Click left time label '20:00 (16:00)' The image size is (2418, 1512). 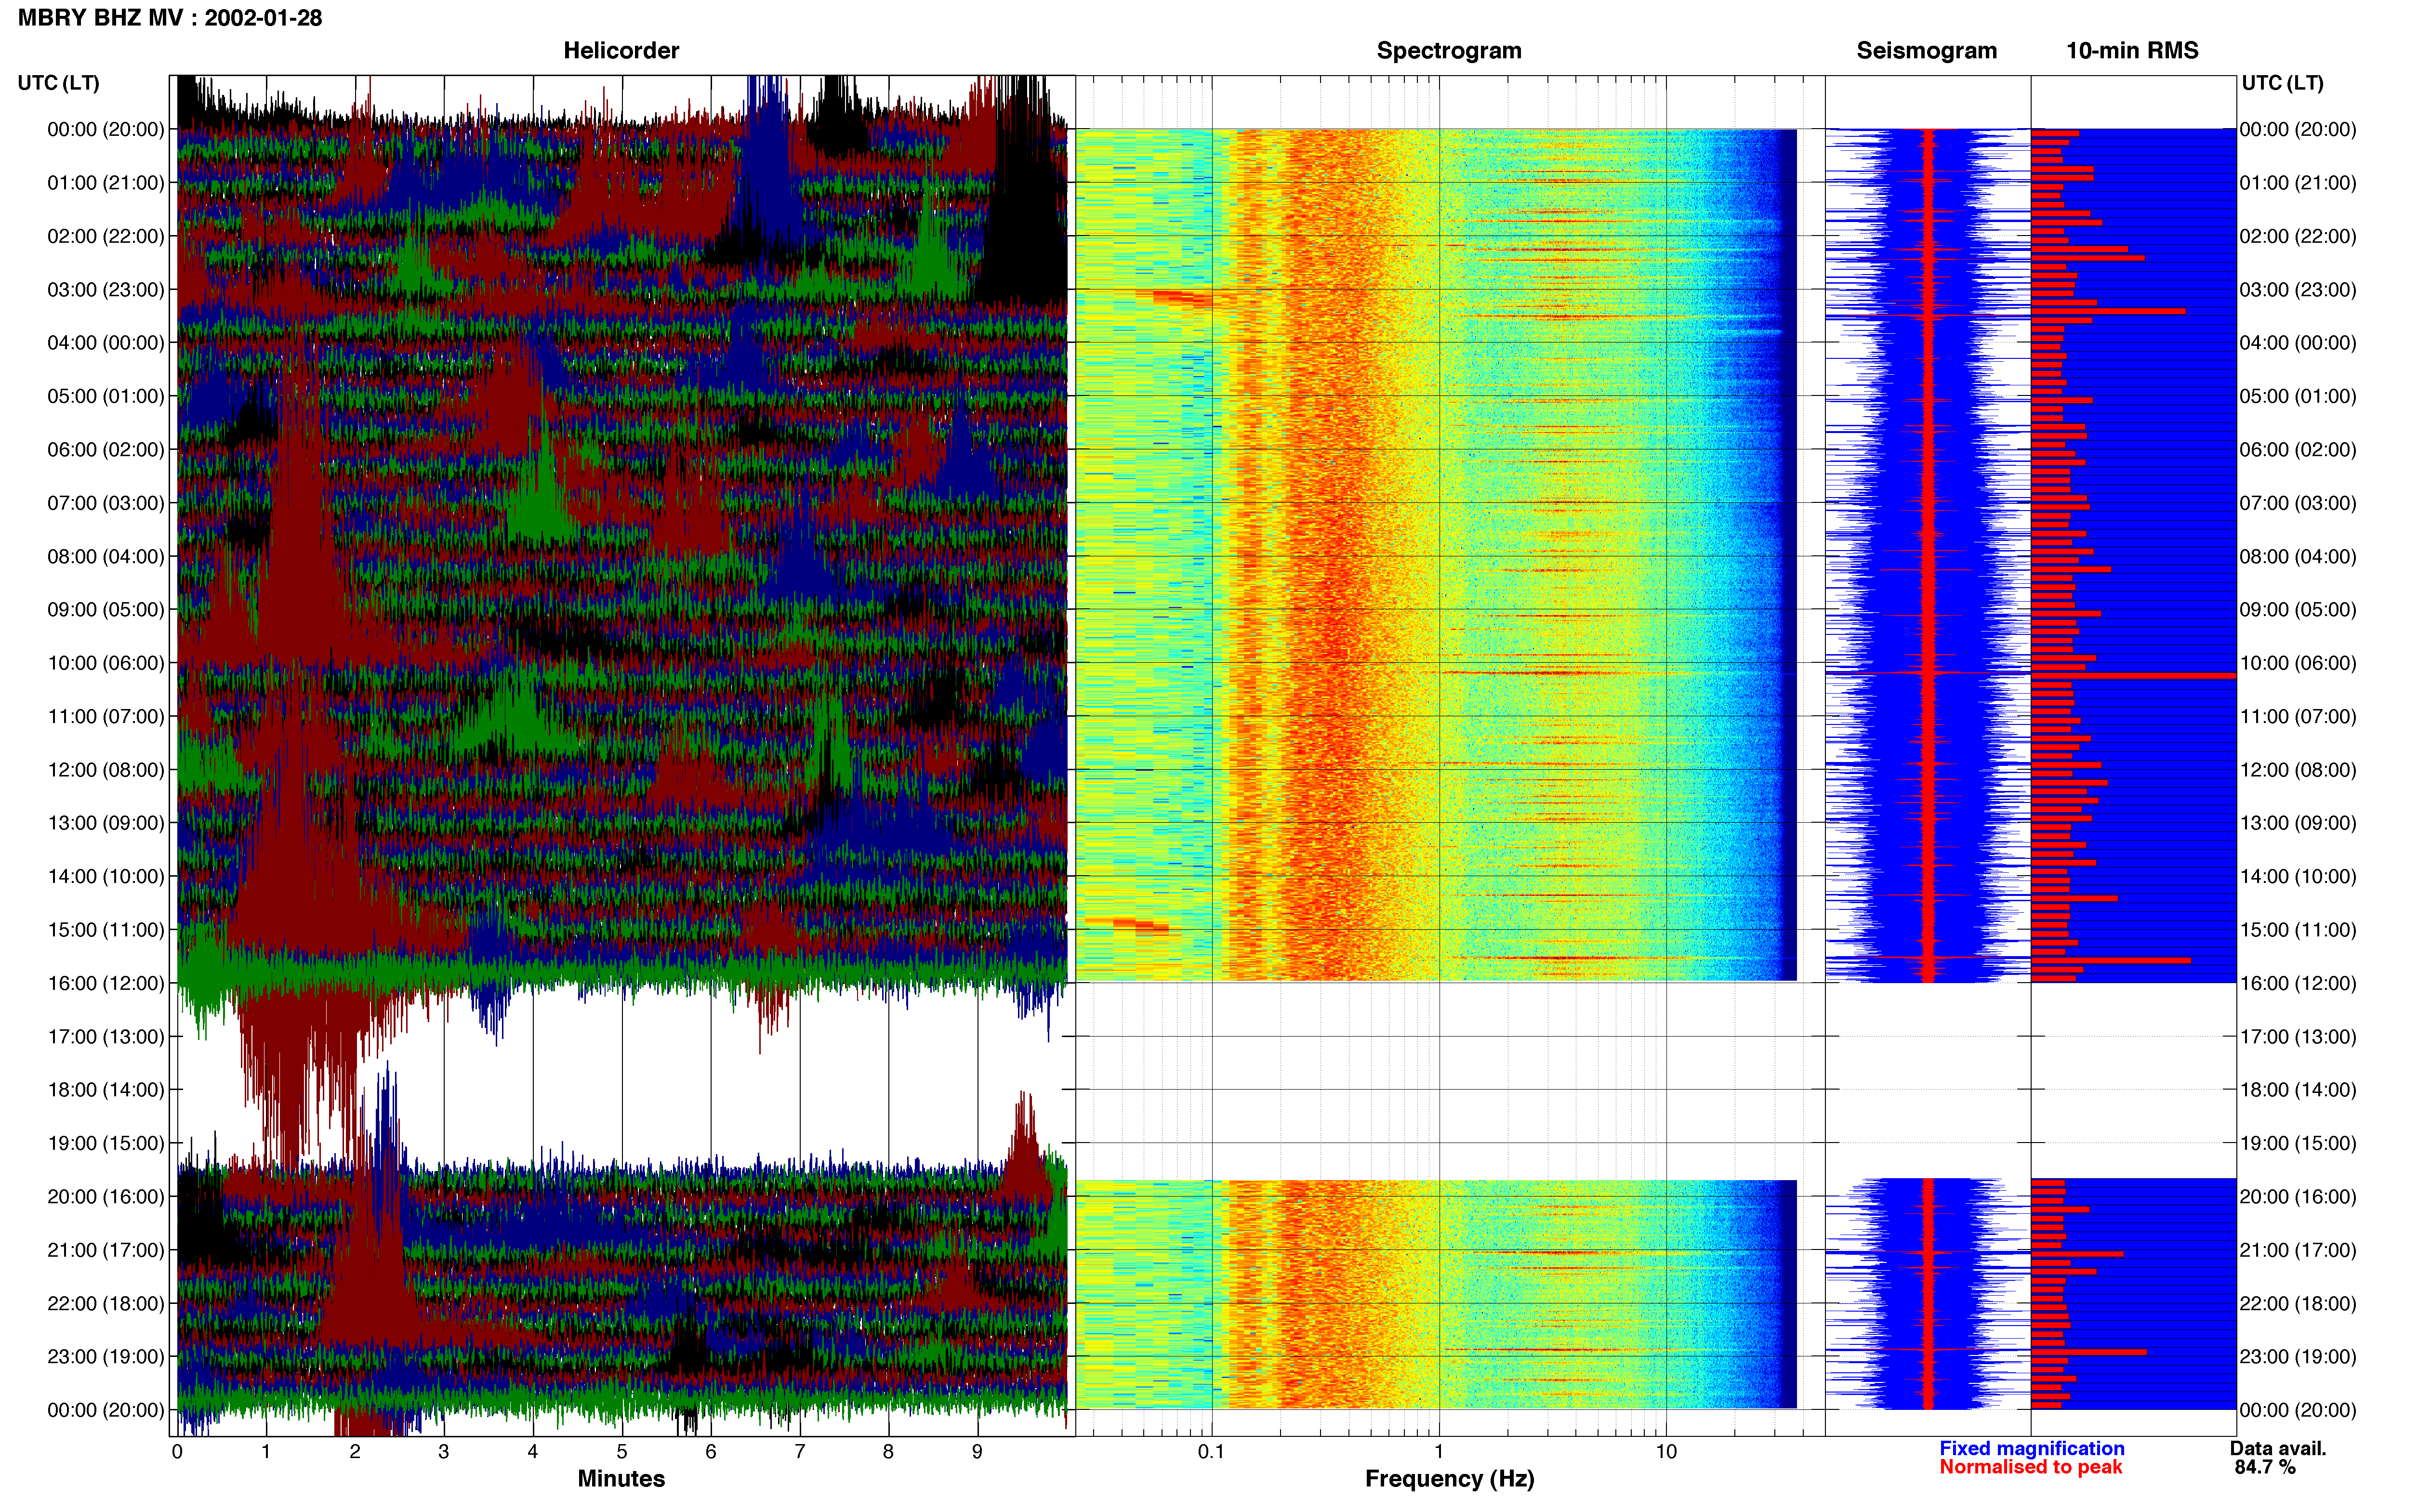106,1196
